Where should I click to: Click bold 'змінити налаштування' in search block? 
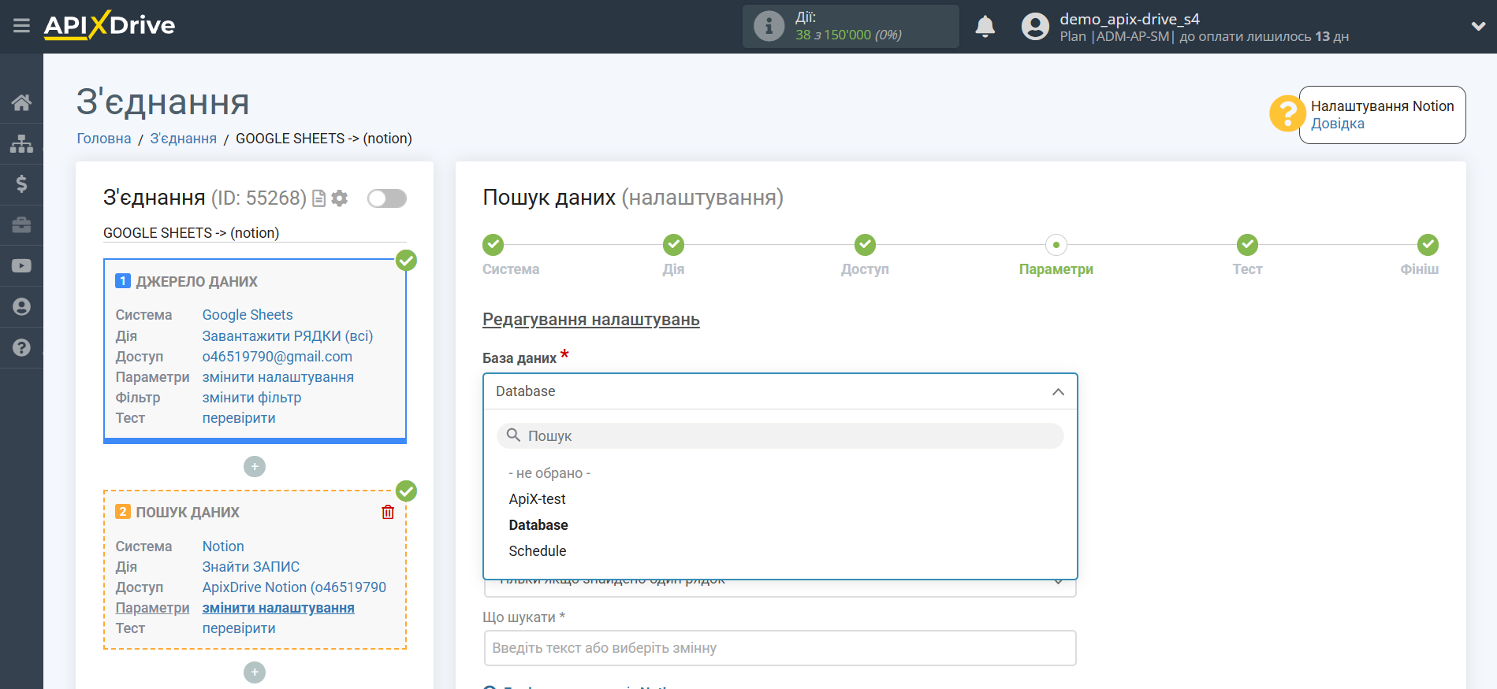(278, 608)
